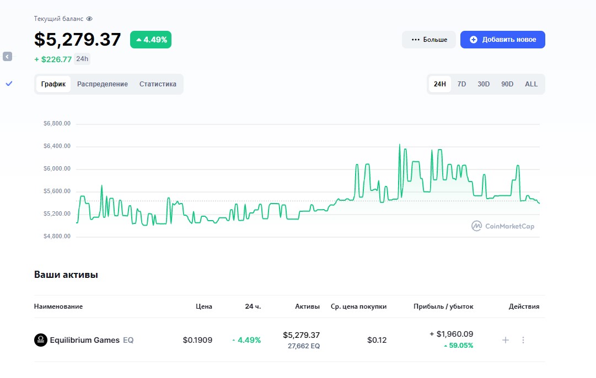This screenshot has height=378, width=596.
Task: Click the + $226.77 balance change
Action: 53,59
